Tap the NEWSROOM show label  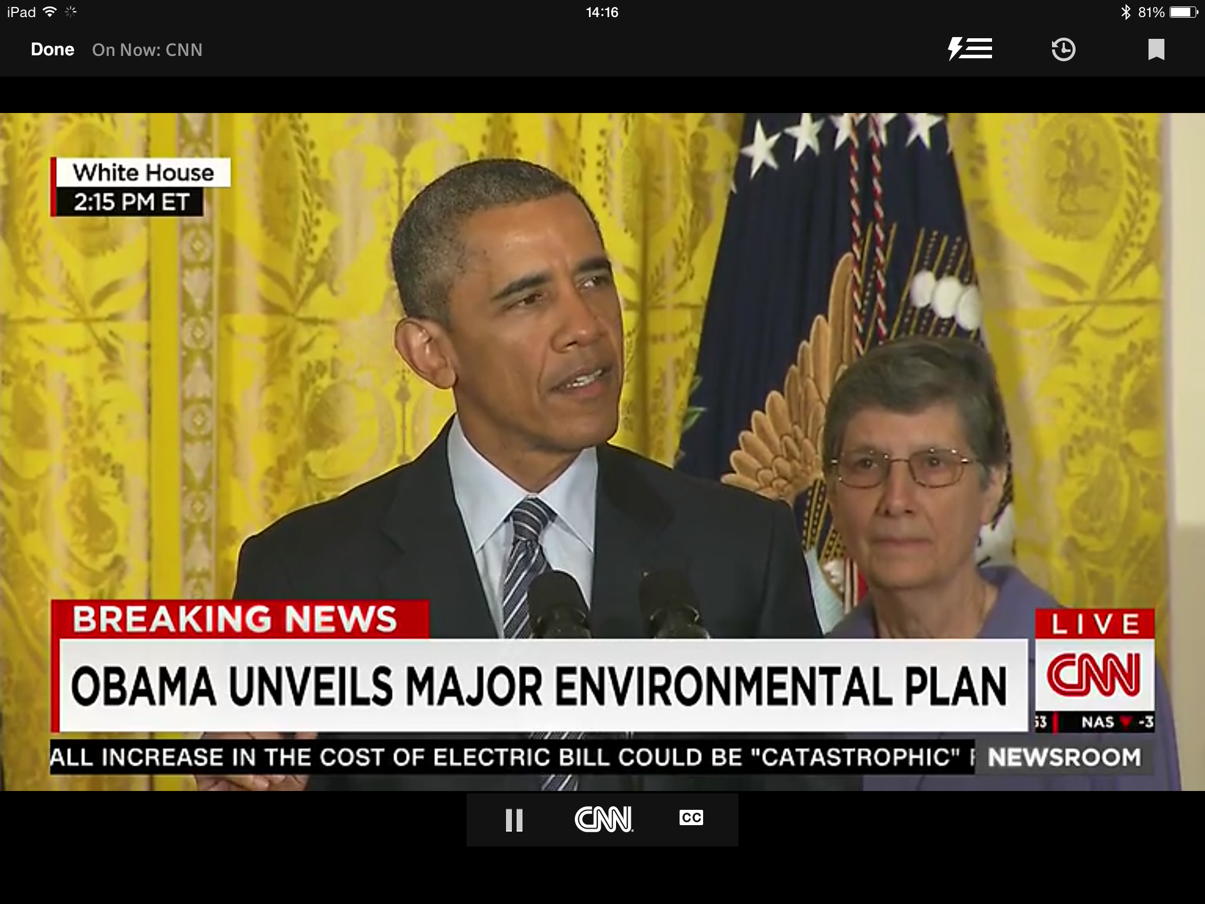click(1064, 757)
